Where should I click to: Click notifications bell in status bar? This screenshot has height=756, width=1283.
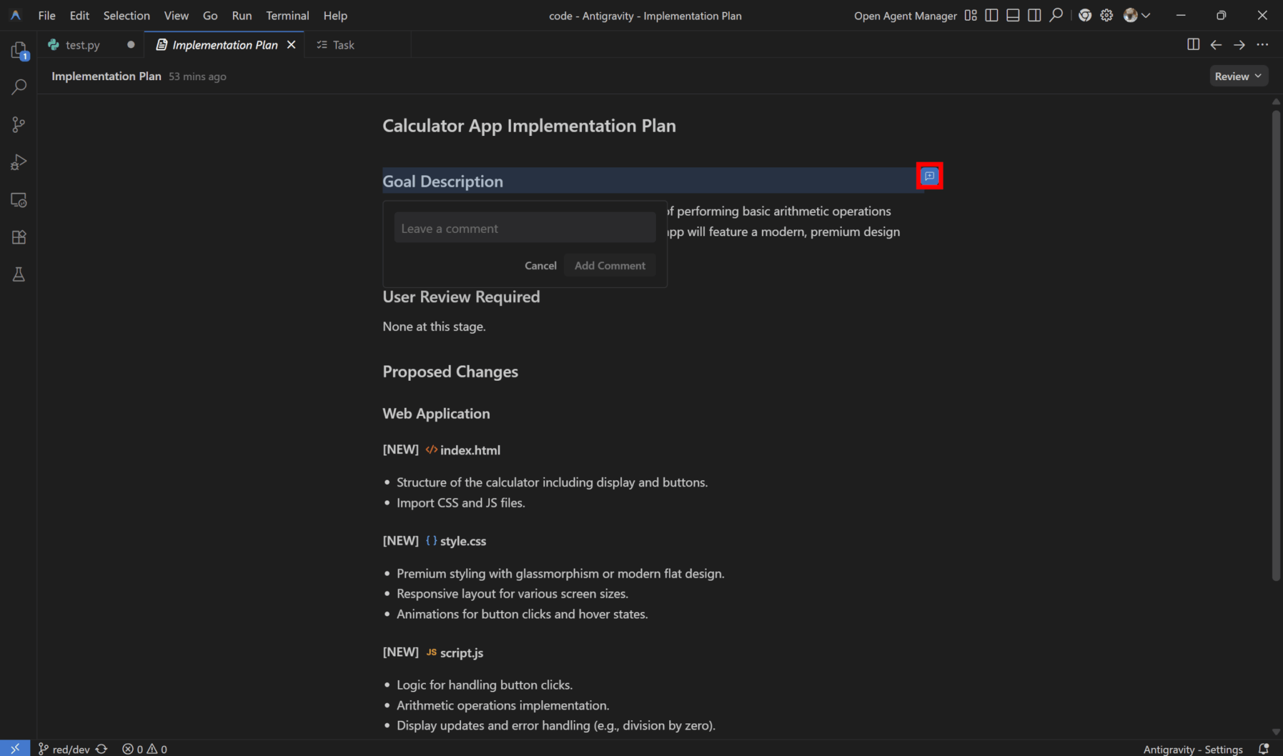[x=1264, y=749]
